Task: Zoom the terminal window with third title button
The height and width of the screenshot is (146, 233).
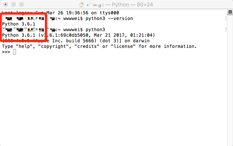Action: (21, 4)
